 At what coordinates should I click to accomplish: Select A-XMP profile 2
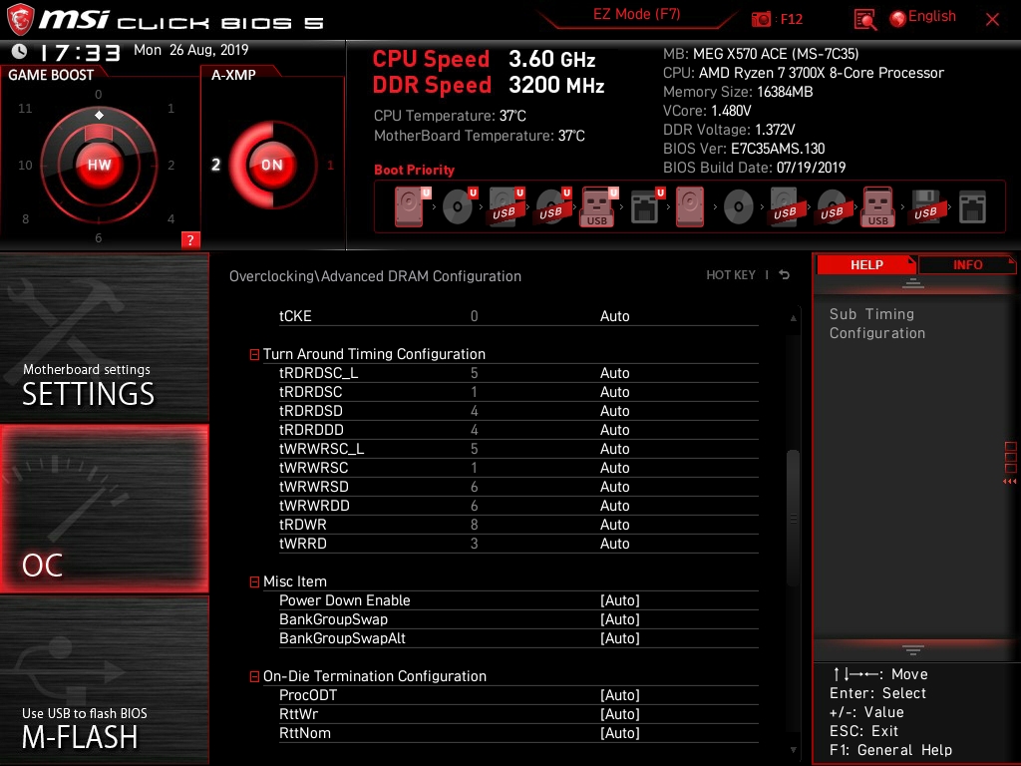(215, 165)
